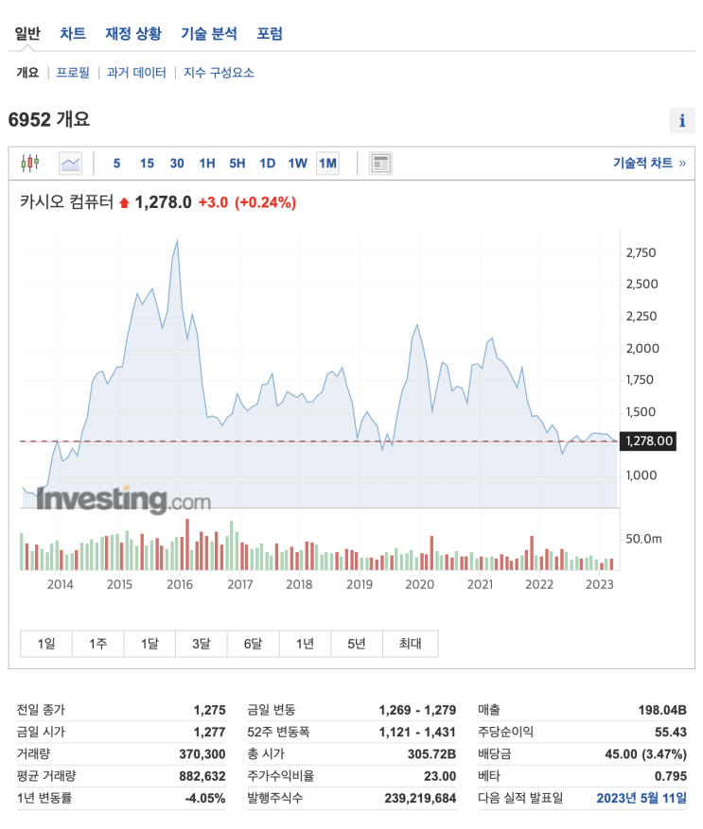Open the 차트 tab
The width and height of the screenshot is (703, 829).
pos(73,34)
